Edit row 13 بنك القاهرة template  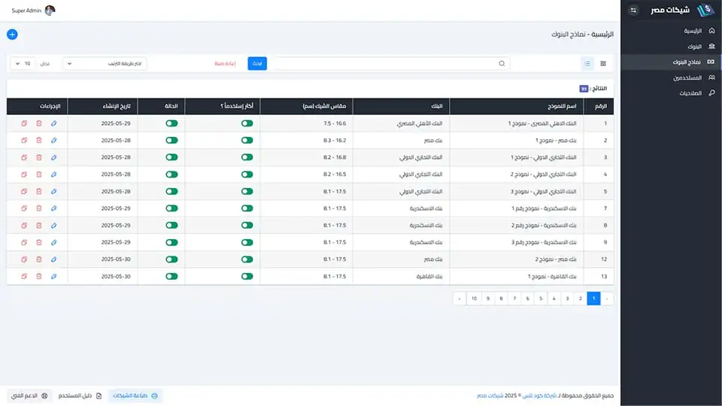pos(54,277)
